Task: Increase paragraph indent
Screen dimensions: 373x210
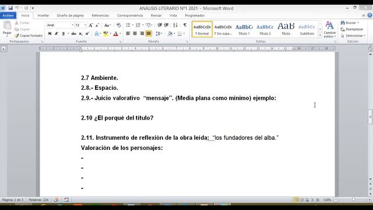Action: tap(166, 25)
